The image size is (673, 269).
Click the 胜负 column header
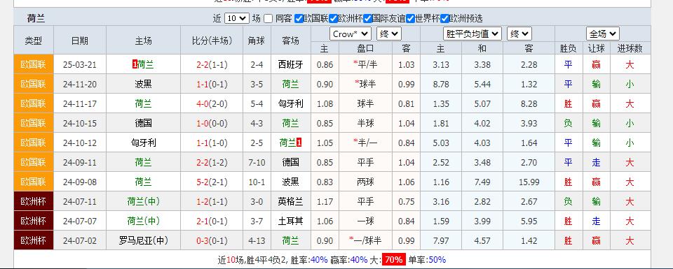click(x=569, y=48)
